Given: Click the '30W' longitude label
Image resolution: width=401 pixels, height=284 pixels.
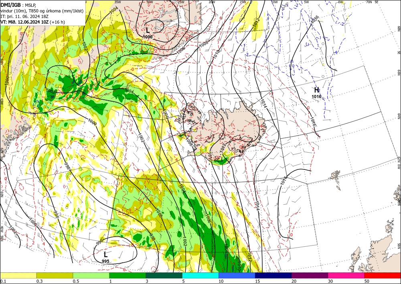Looking at the screenshot, I should [150, 2].
